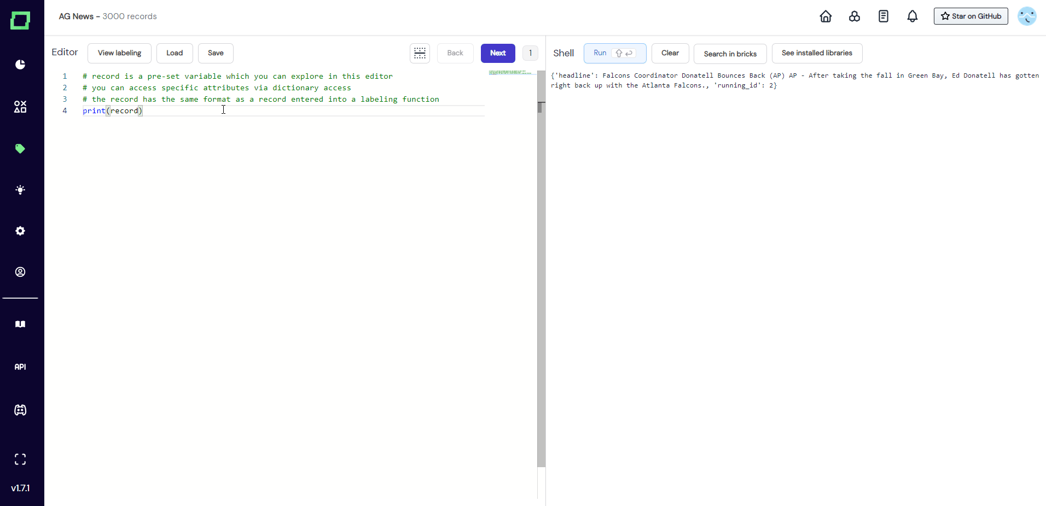Click the record number 1 field

(x=530, y=53)
